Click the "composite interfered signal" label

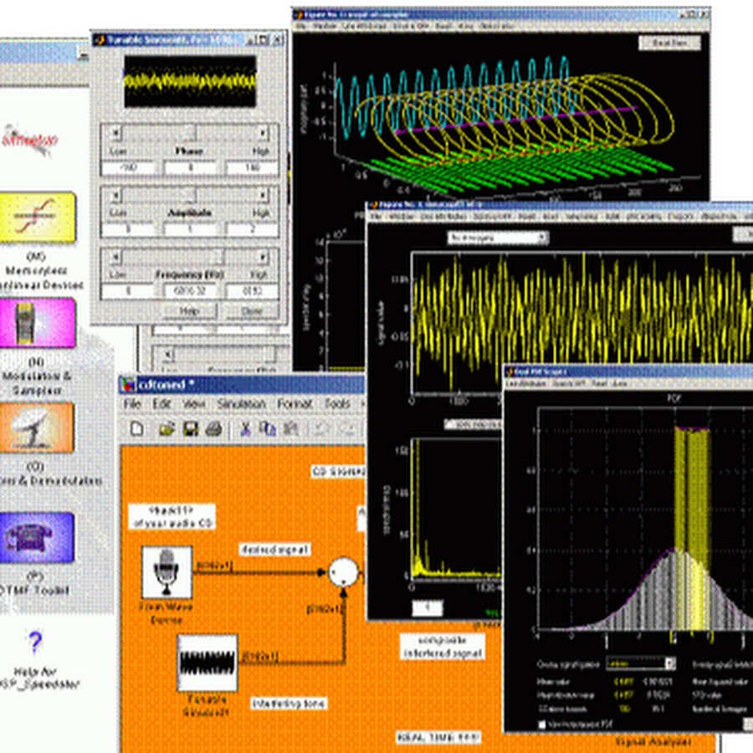pyautogui.click(x=443, y=647)
